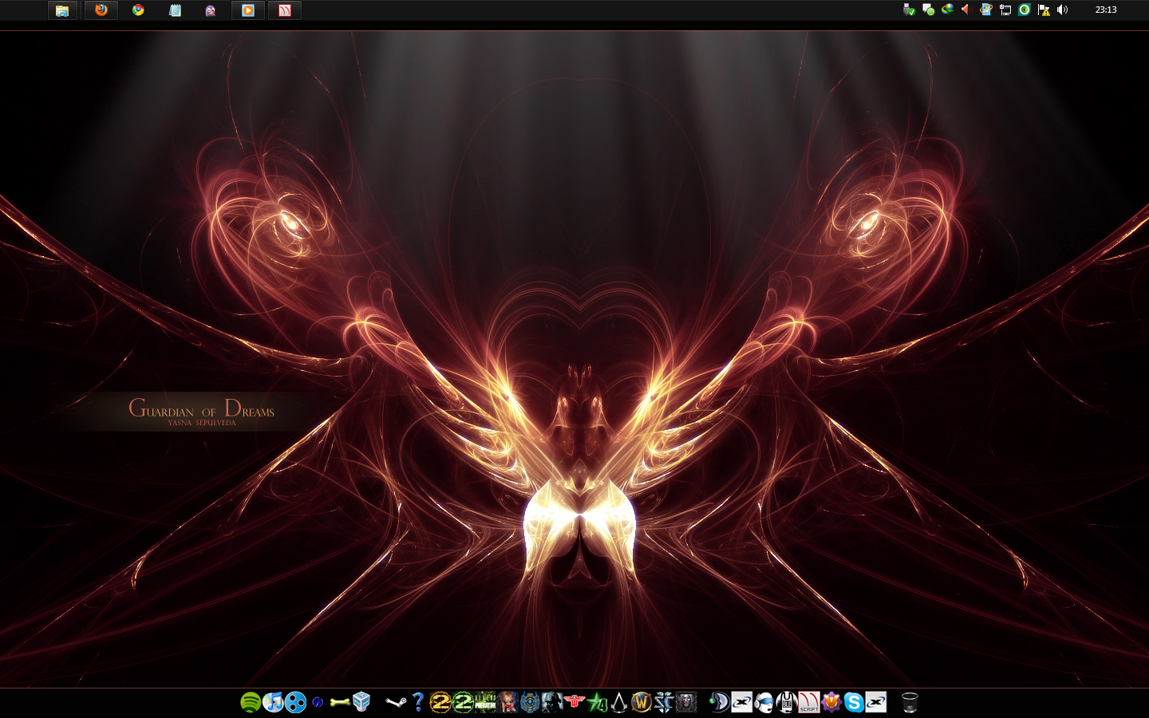Launch World of Warcraft from the dock
Image resolution: width=1149 pixels, height=718 pixels.
tap(642, 702)
